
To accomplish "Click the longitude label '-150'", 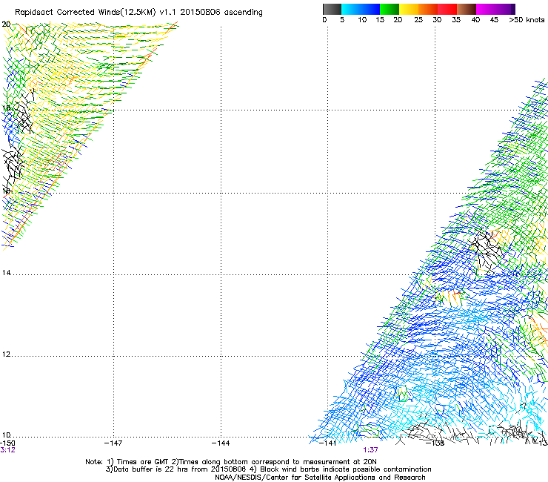I will (7, 443).
